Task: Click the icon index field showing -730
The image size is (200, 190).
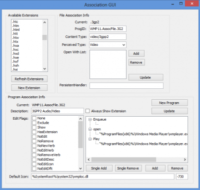Action: click(x=182, y=177)
